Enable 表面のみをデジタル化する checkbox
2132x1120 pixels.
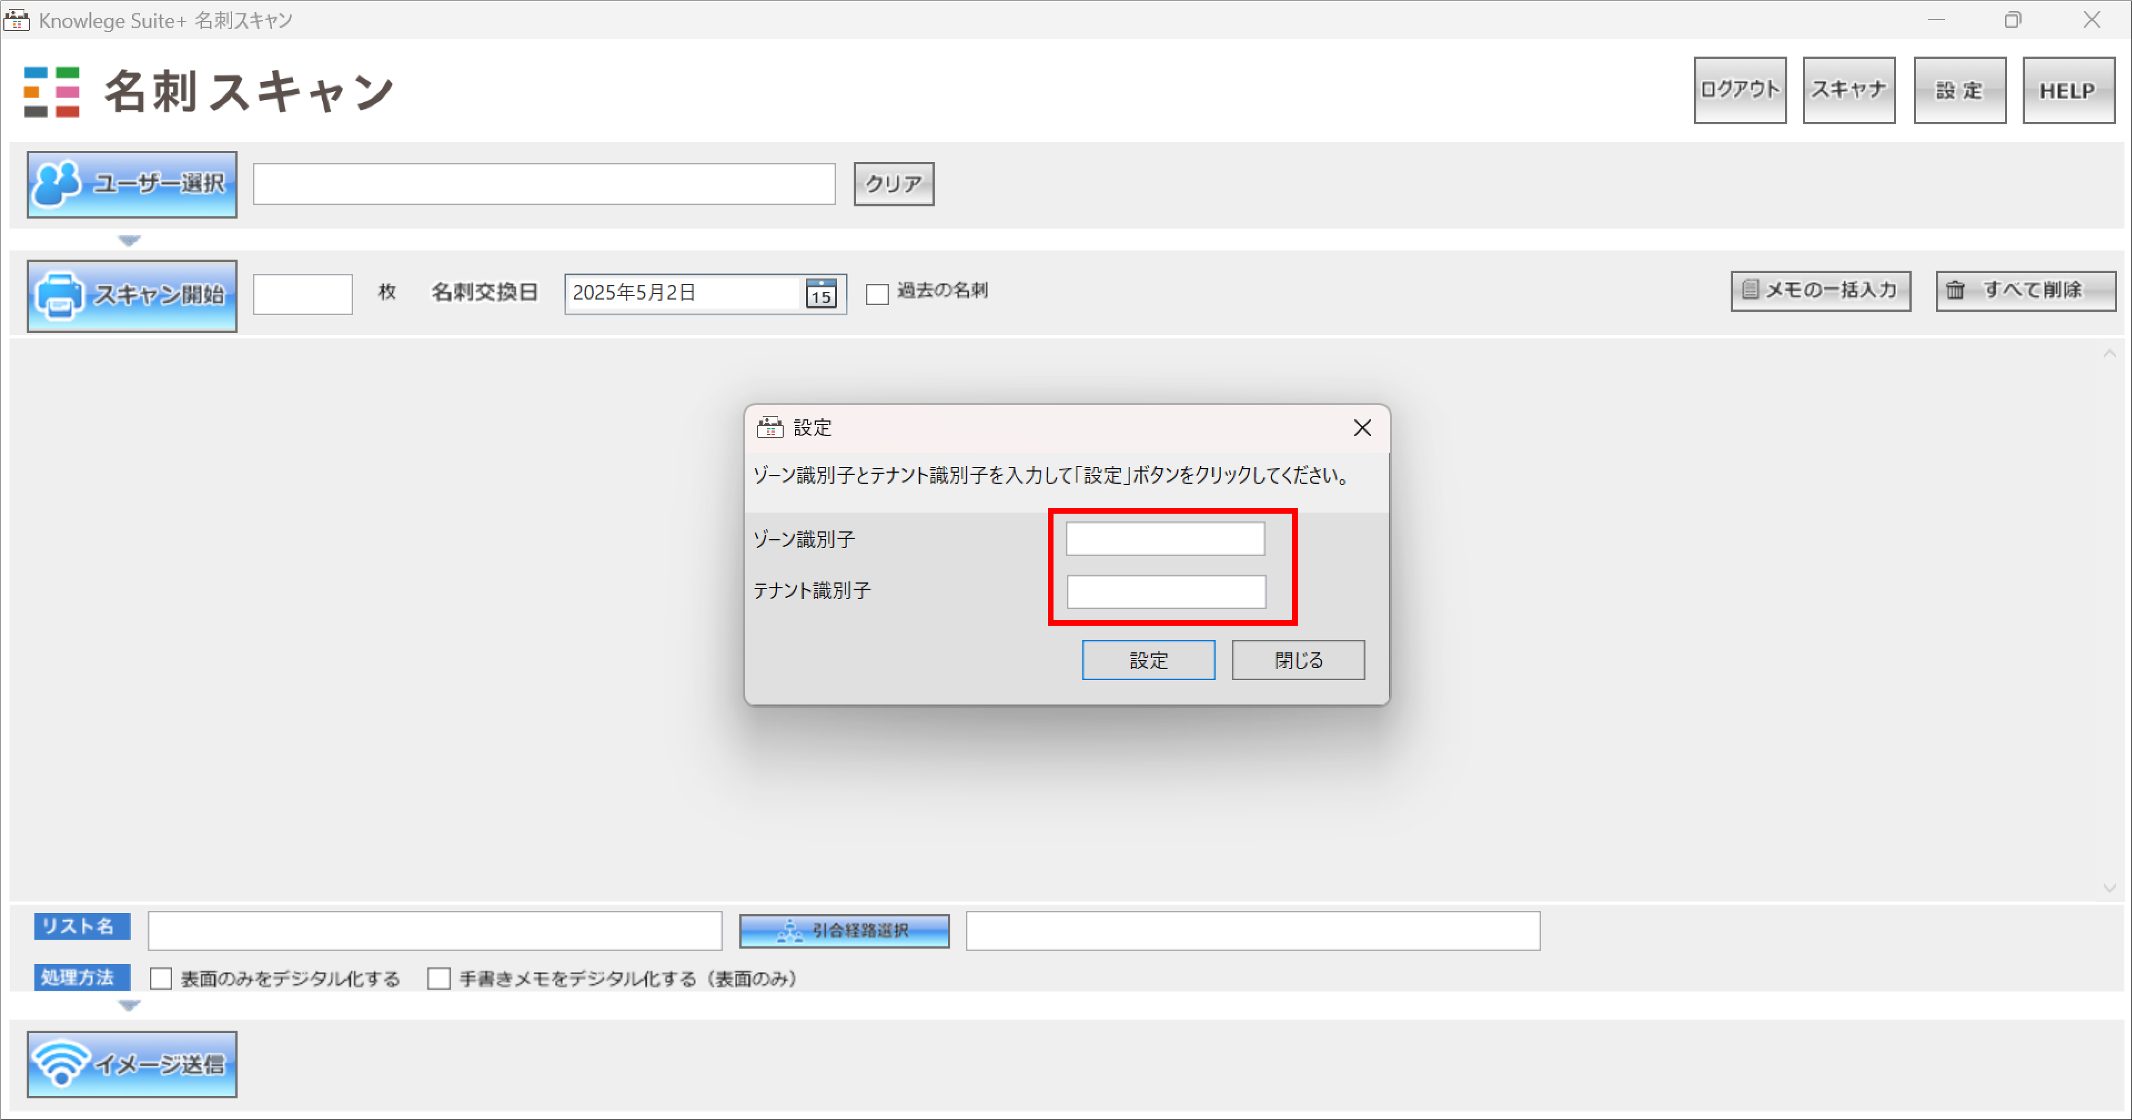click(x=160, y=979)
